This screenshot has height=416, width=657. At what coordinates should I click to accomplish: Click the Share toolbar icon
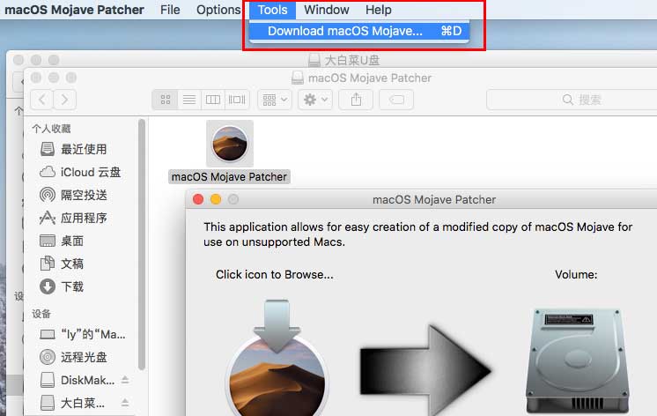pyautogui.click(x=356, y=100)
